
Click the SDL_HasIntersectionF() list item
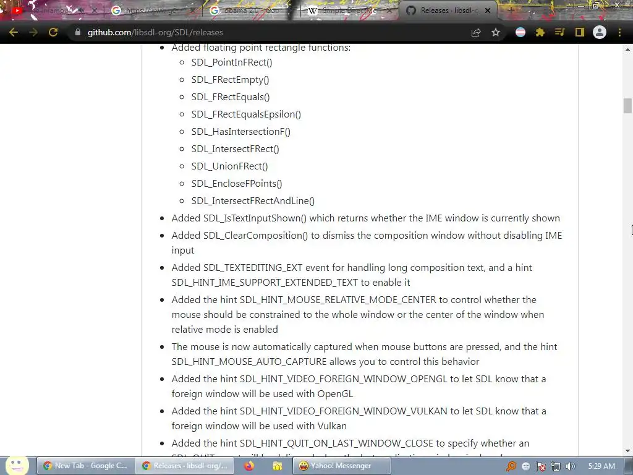(241, 132)
